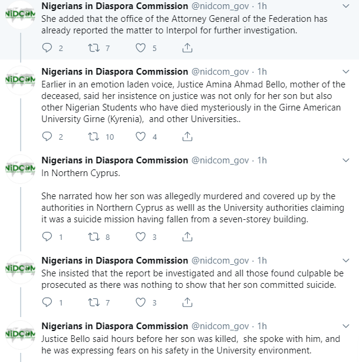The image size is (359, 362).
Task: Like the Northern Cyprus allegedly murdered tweet
Action: (140, 237)
